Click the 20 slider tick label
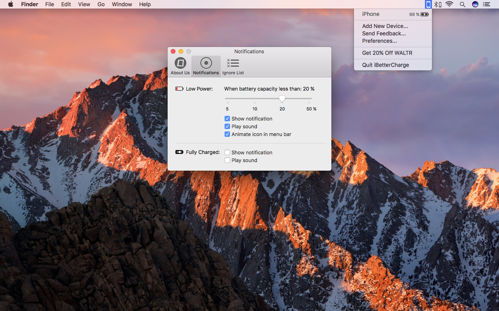 coord(282,109)
